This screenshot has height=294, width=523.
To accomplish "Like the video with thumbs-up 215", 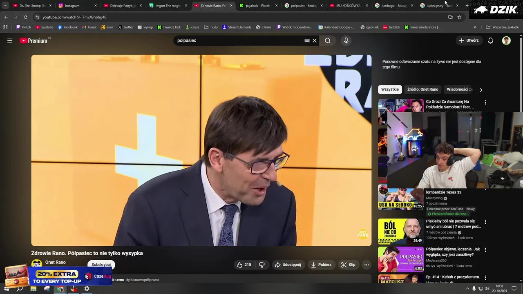I will pos(244,265).
